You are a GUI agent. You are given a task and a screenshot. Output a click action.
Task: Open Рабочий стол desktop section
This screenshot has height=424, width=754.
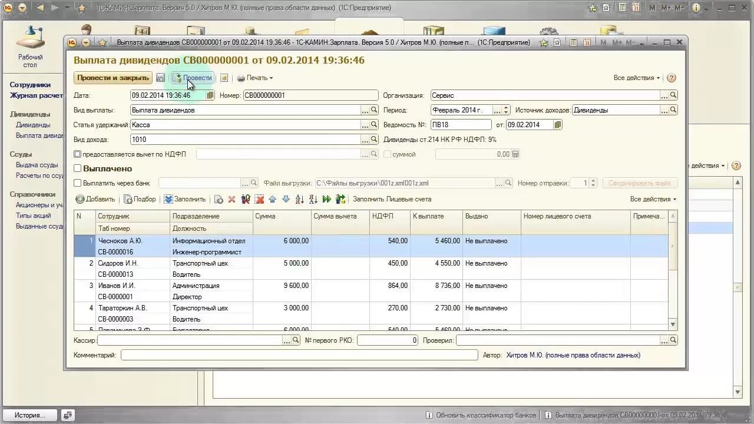[30, 46]
